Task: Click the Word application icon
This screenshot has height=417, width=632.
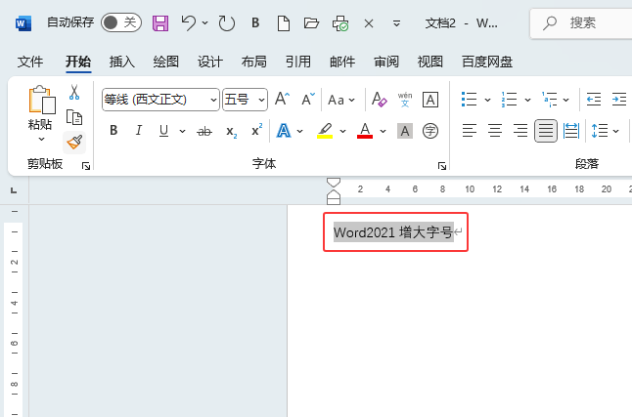Action: pyautogui.click(x=23, y=22)
